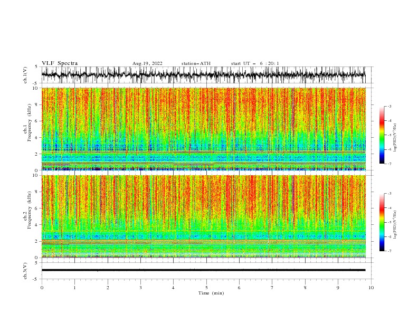The width and height of the screenshot is (418, 323).
Task: Click the 'station=ATH' label
Action: coord(196,63)
